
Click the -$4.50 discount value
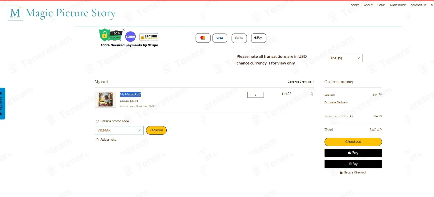(x=377, y=116)
